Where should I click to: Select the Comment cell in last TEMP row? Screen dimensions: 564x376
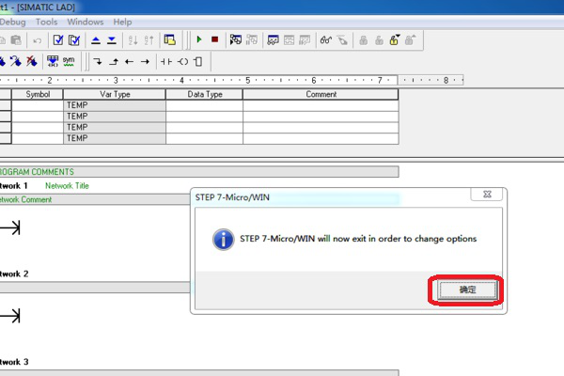[x=321, y=138]
